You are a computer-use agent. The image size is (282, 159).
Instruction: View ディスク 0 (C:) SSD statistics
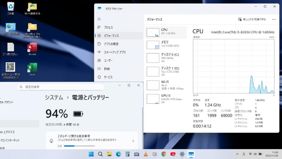pos(166,58)
